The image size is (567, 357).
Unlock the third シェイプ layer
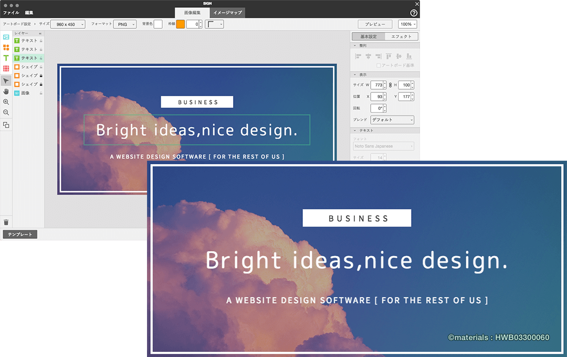pos(41,85)
